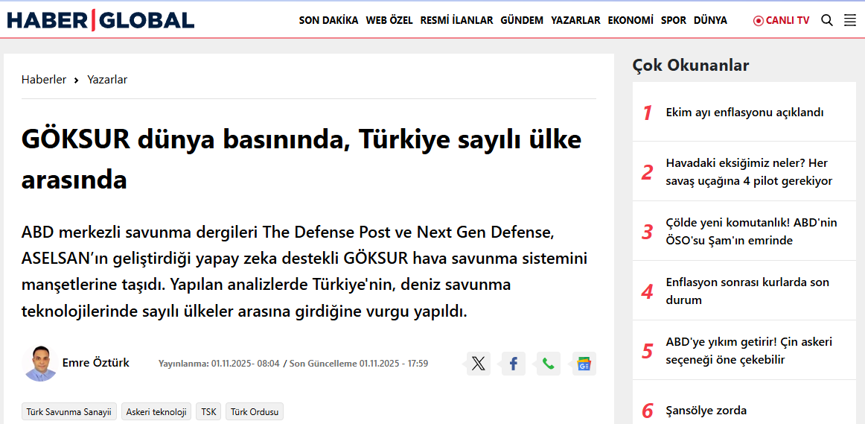Click author Emre Öztürk's photo

pyautogui.click(x=40, y=364)
